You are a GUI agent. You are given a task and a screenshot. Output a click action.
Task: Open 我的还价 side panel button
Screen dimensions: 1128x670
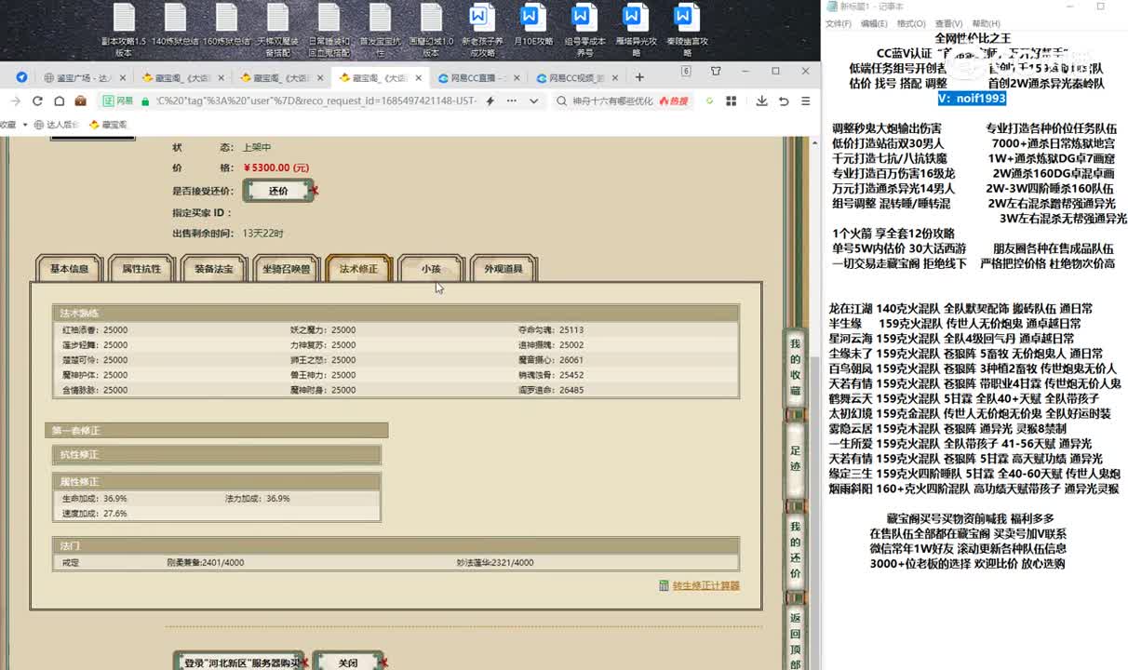coord(795,550)
